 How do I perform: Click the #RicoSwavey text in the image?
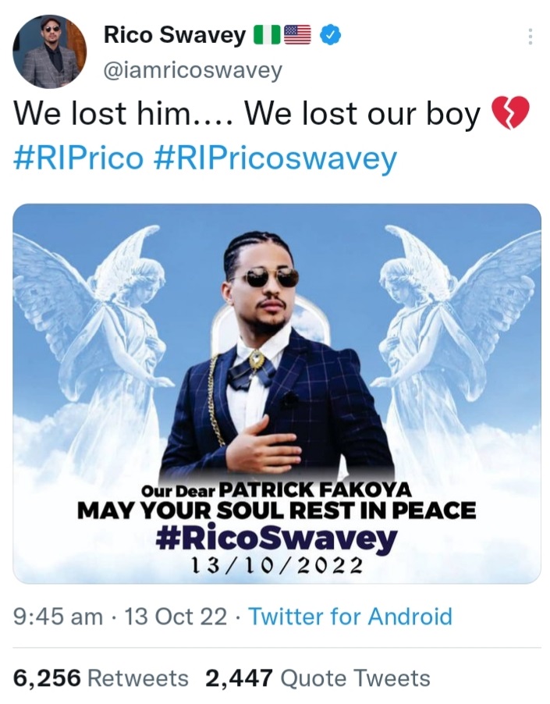276,539
